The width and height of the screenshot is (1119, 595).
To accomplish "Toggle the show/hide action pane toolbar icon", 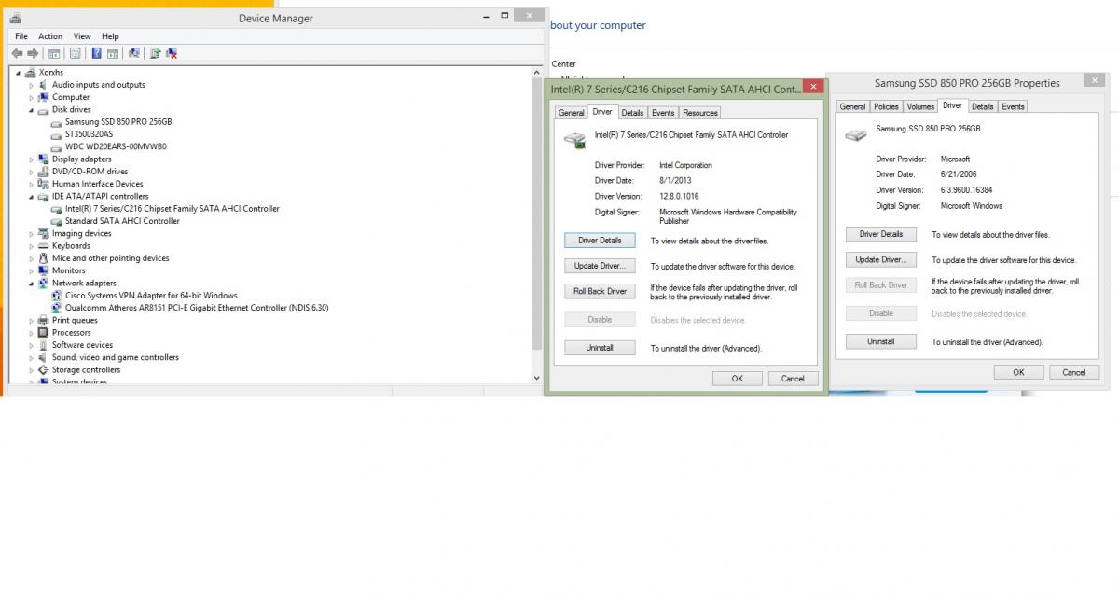I will tap(113, 54).
